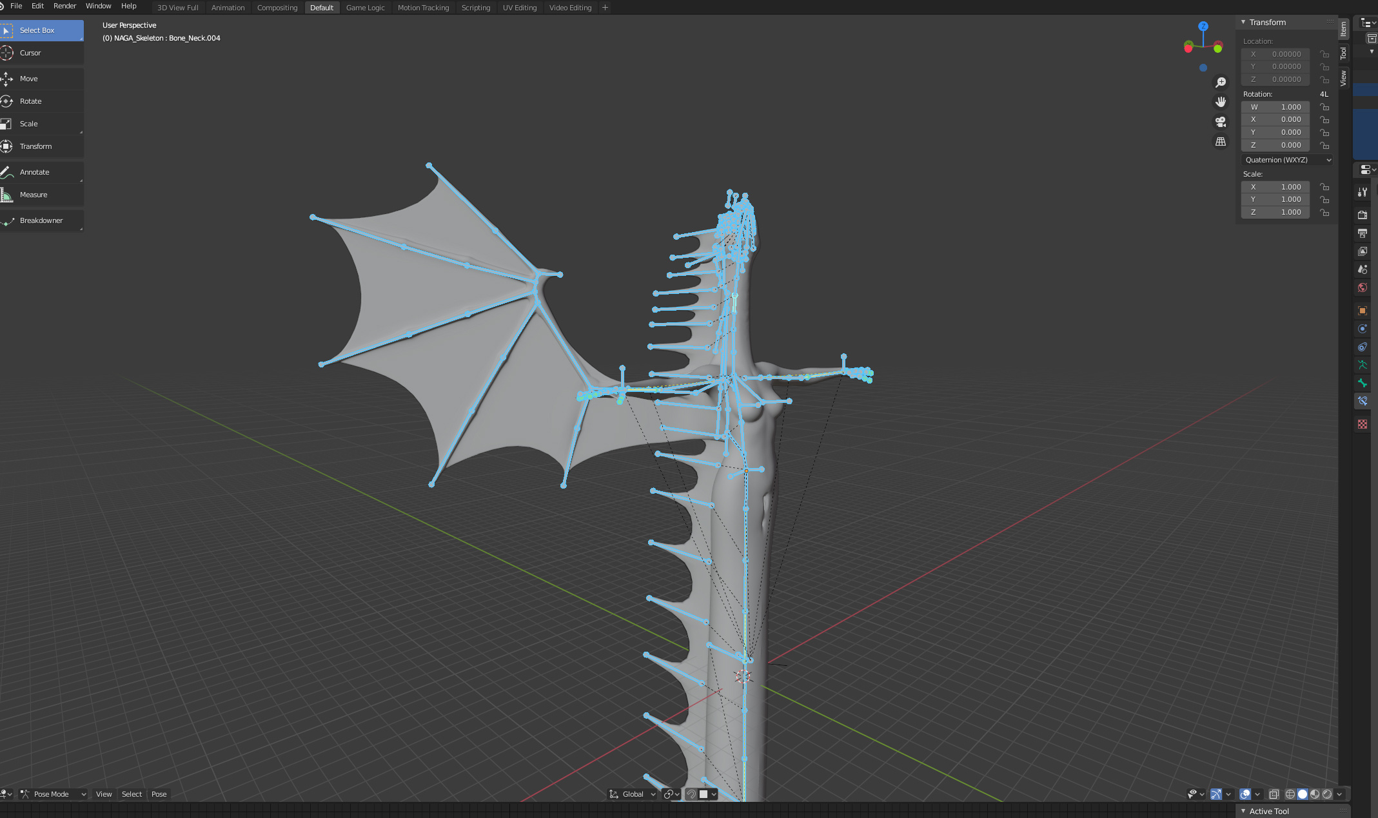The image size is (1378, 818).
Task: Click the Scale X value field
Action: coord(1275,187)
